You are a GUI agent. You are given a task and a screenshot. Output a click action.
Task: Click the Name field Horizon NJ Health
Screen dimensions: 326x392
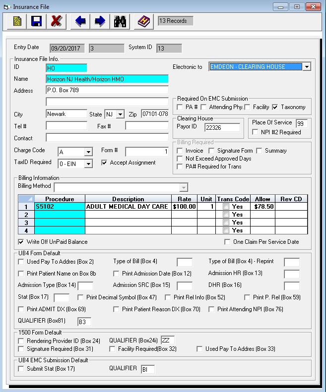(x=107, y=79)
